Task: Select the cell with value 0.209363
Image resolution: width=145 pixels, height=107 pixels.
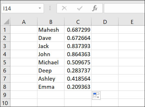Action: click(x=78, y=86)
